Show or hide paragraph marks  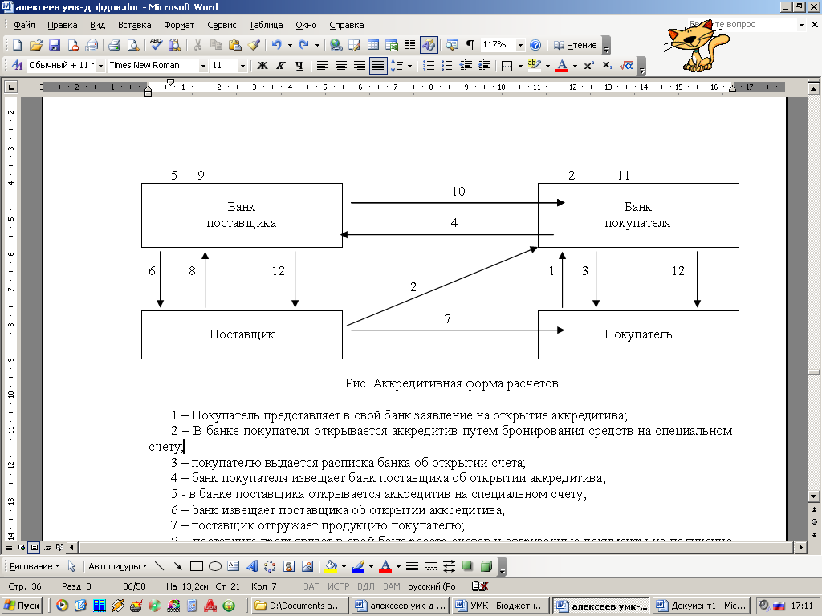tap(470, 45)
